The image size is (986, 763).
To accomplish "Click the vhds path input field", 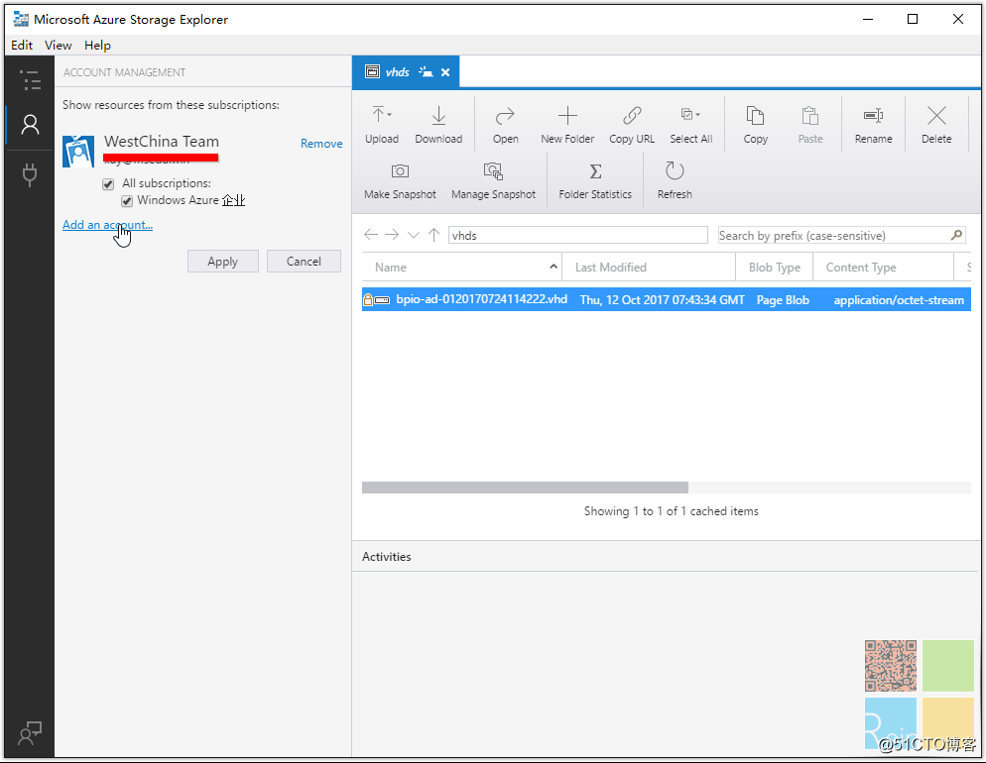I will click(x=578, y=236).
